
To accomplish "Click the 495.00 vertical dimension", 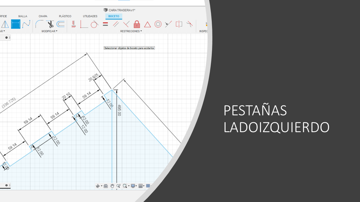I will pos(119,110).
